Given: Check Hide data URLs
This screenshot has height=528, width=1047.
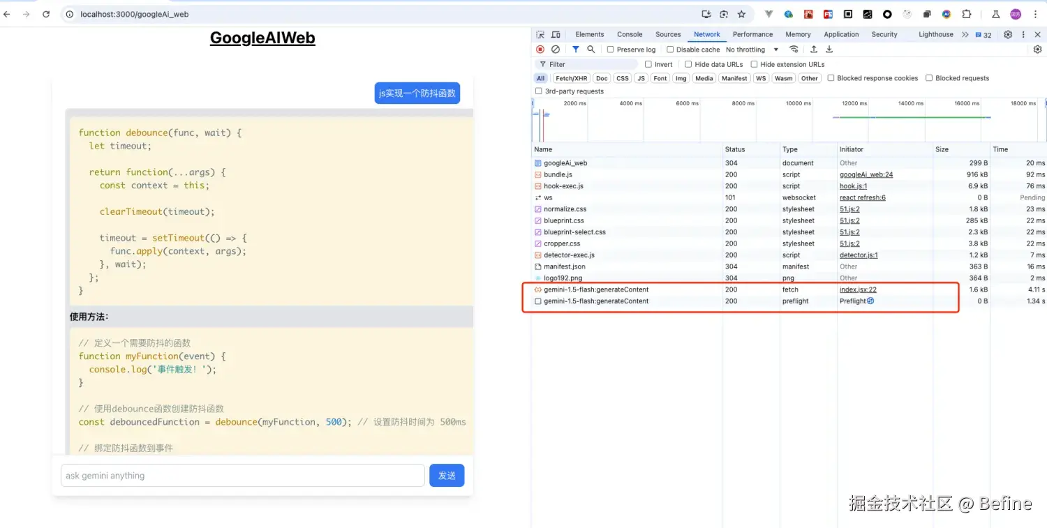Looking at the screenshot, I should [688, 64].
